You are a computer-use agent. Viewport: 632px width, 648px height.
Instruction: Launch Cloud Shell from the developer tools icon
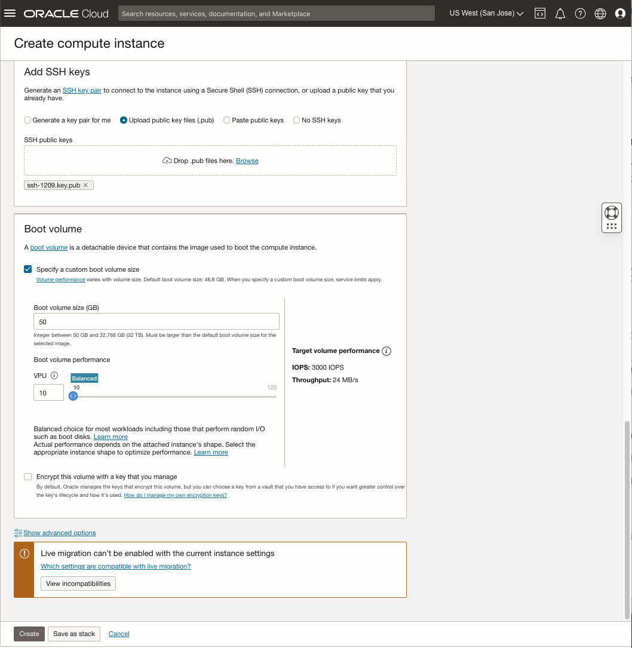click(x=539, y=13)
